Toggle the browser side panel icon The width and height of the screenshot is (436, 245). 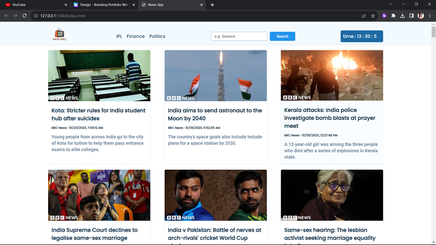click(411, 16)
